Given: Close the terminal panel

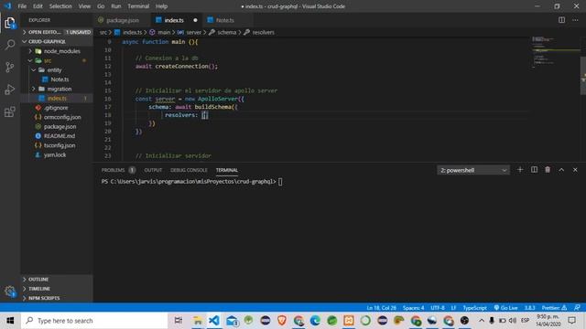Looking at the screenshot, I should point(575,170).
